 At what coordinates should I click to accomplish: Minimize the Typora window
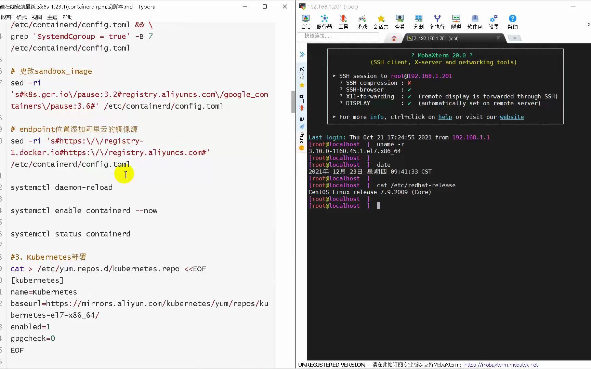pos(245,6)
